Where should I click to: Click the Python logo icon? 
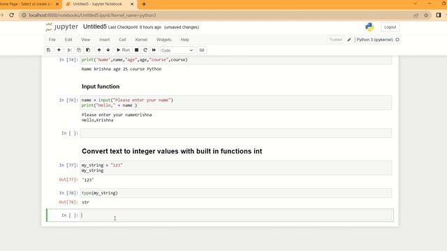point(369,27)
